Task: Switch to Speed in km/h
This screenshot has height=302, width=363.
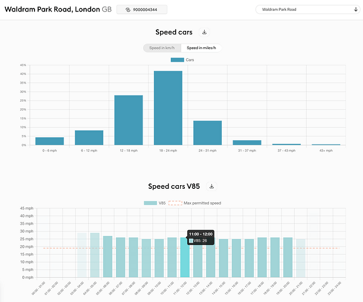Action: coord(162,48)
